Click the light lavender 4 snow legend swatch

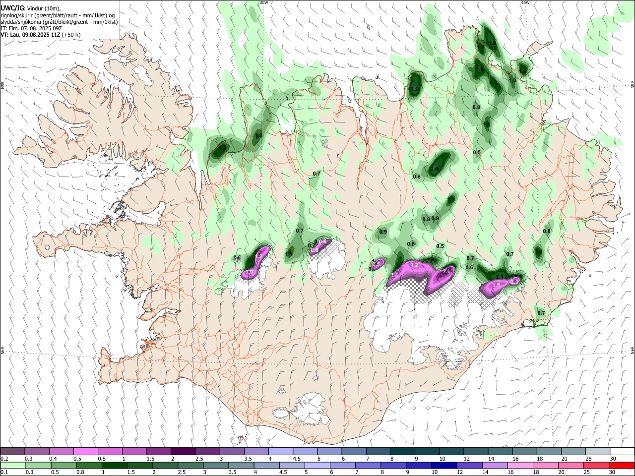pos(280,452)
